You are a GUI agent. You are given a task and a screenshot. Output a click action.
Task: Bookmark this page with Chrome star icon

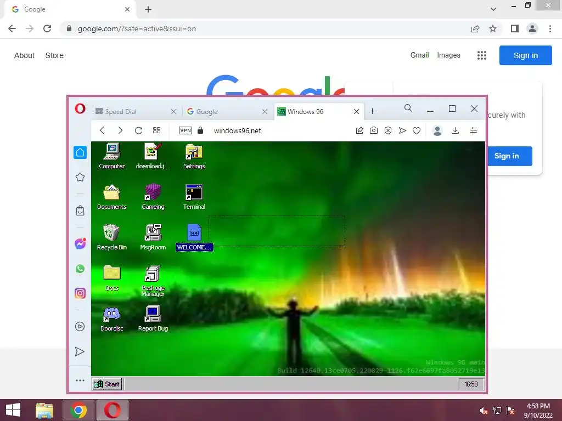click(493, 29)
